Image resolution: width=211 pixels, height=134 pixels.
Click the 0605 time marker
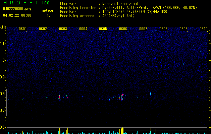(x=103, y=29)
